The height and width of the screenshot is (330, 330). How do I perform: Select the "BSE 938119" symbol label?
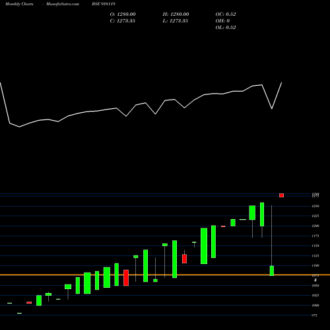tap(104, 4)
